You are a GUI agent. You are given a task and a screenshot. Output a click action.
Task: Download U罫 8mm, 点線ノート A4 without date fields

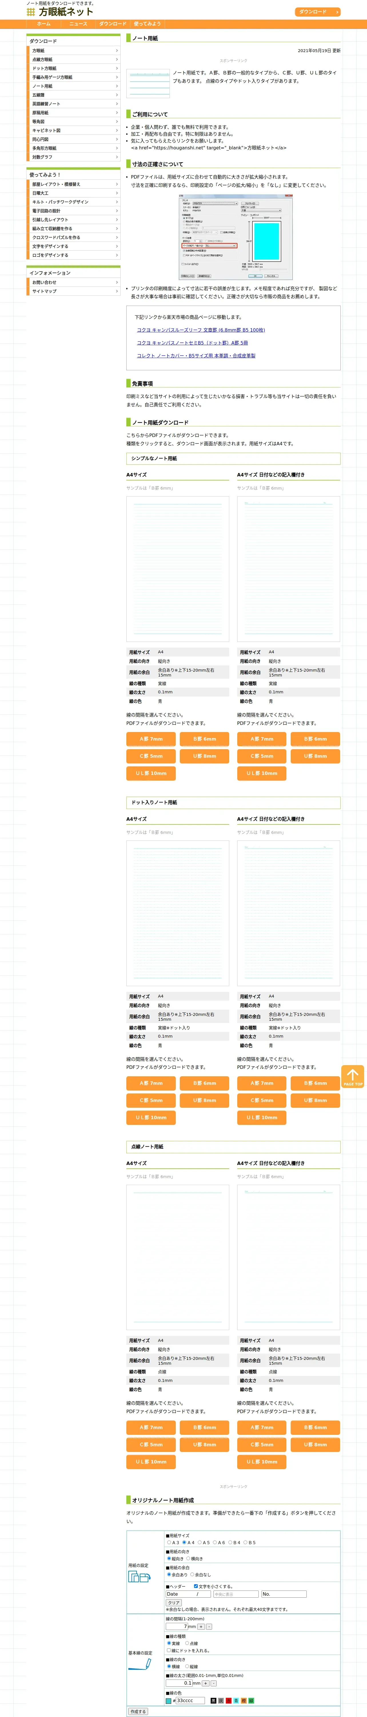click(x=204, y=1444)
